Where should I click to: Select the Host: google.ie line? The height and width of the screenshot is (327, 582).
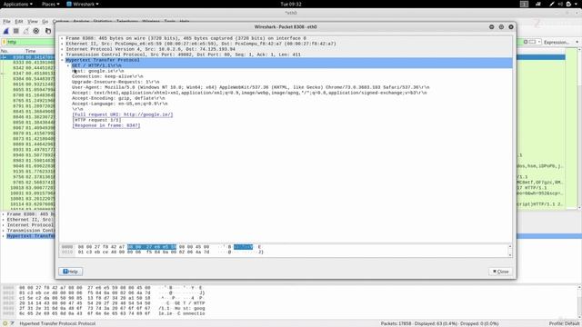98,71
